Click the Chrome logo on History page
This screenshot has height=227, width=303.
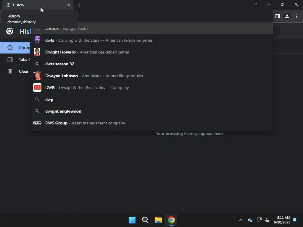[10, 31]
